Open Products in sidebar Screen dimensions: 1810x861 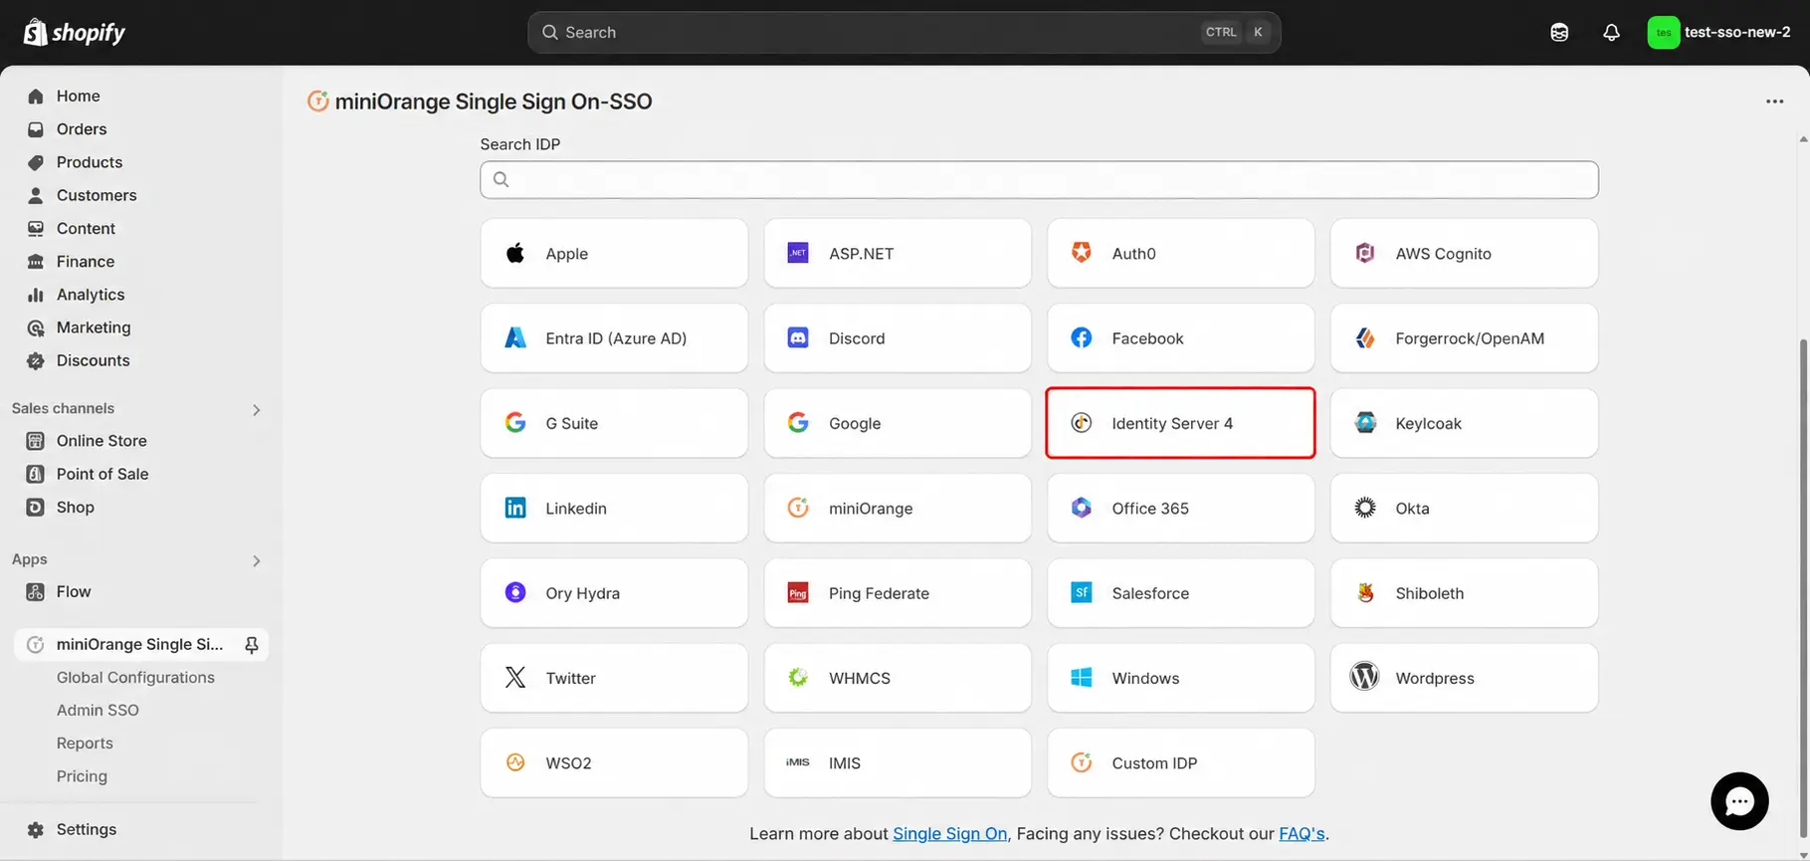pos(89,162)
